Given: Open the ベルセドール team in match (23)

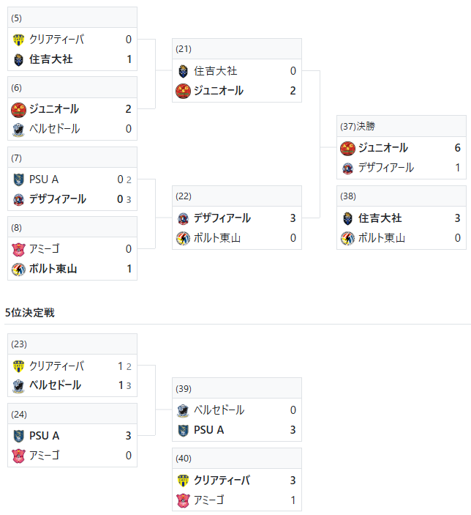Looking at the screenshot, I should [55, 385].
